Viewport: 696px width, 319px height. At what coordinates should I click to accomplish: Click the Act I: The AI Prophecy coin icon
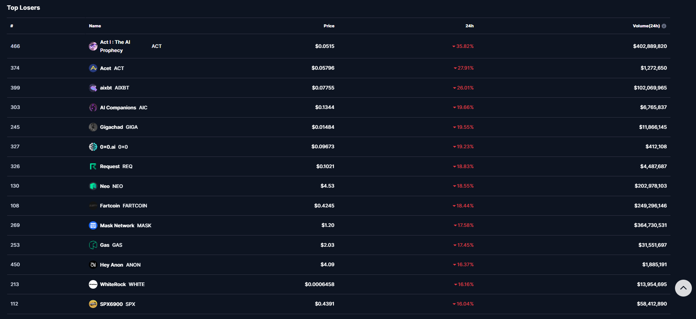93,46
